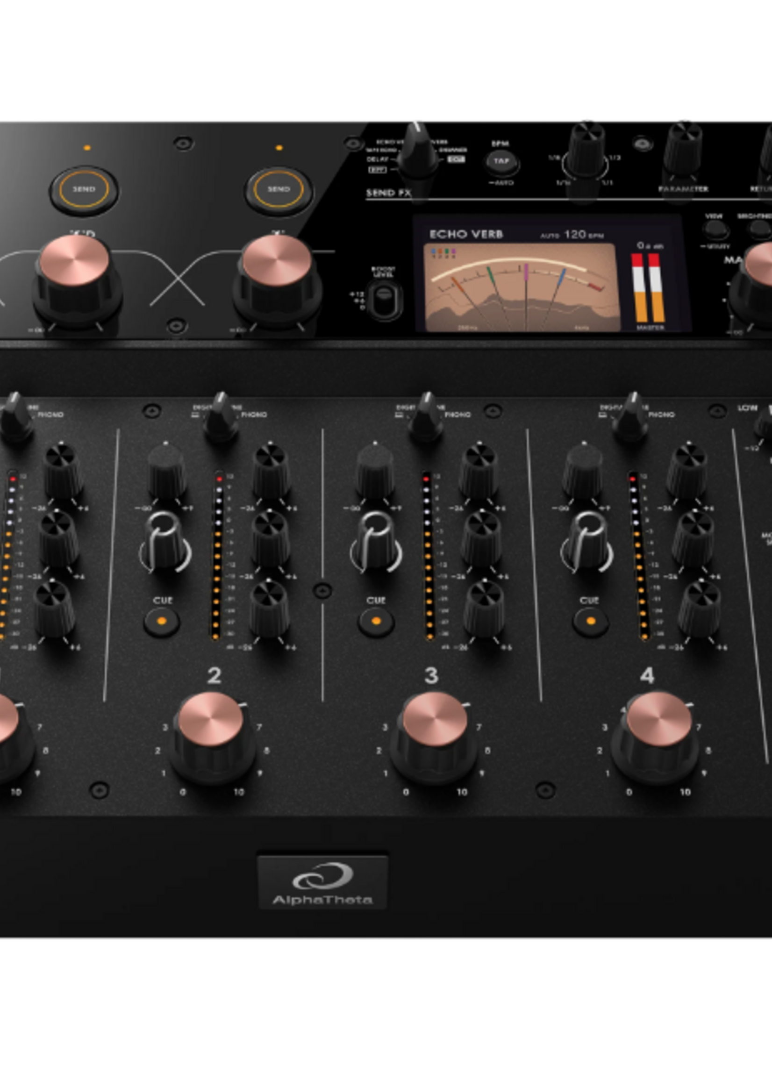Click channel 2 copper rotary fader

212,737
